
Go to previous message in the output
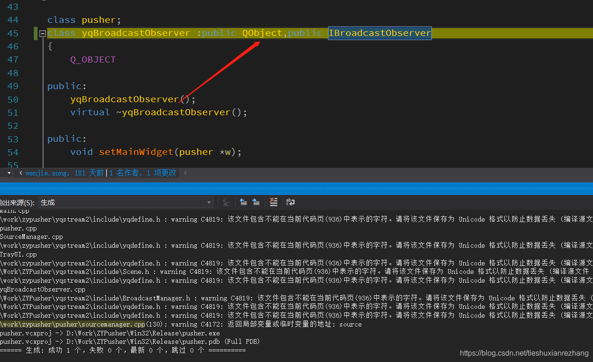(x=243, y=202)
